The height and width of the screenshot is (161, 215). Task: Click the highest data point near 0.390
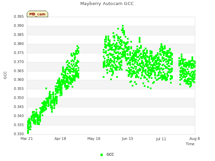123,26
